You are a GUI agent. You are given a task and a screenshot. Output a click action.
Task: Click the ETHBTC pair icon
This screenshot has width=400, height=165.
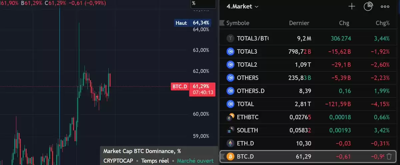[230, 117]
